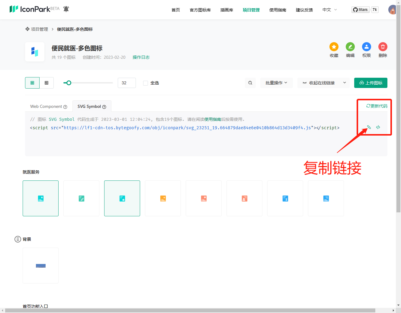Open the 中文 language dropdown
Screen dimensions: 401x313
(329, 10)
